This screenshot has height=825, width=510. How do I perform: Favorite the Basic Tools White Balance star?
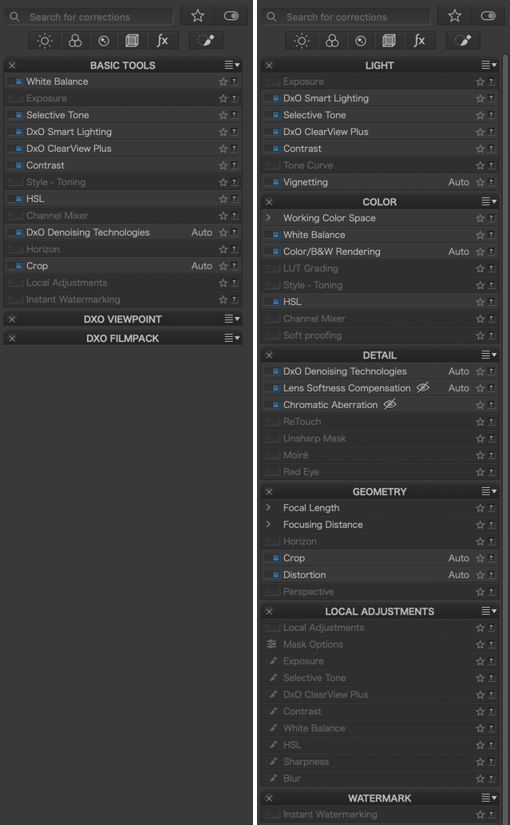click(x=223, y=81)
